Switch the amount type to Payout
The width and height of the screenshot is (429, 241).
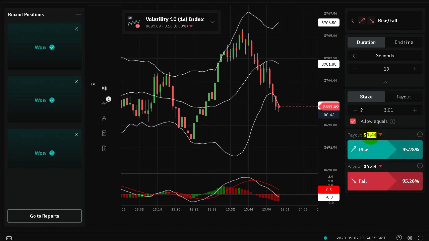[404, 97]
